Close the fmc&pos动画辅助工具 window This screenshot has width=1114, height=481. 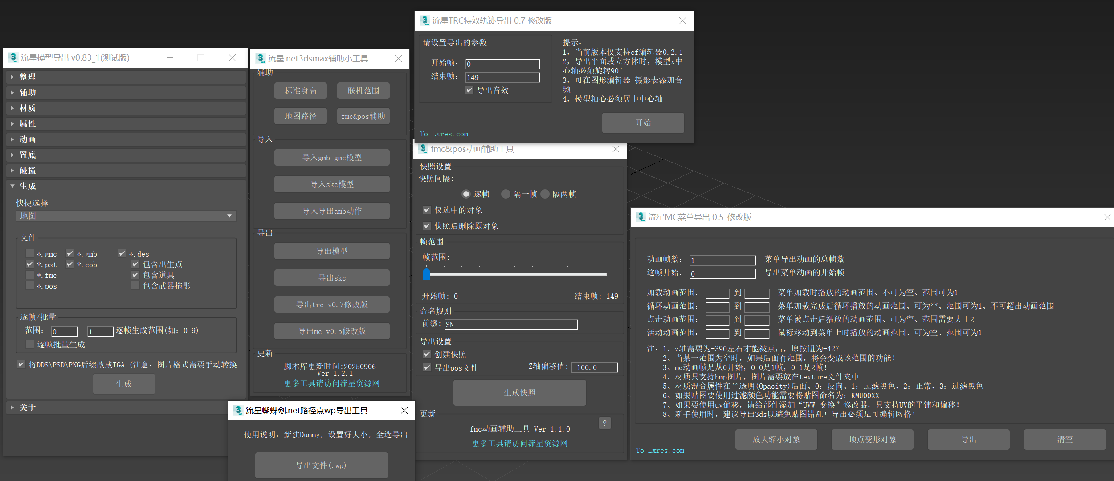[616, 149]
